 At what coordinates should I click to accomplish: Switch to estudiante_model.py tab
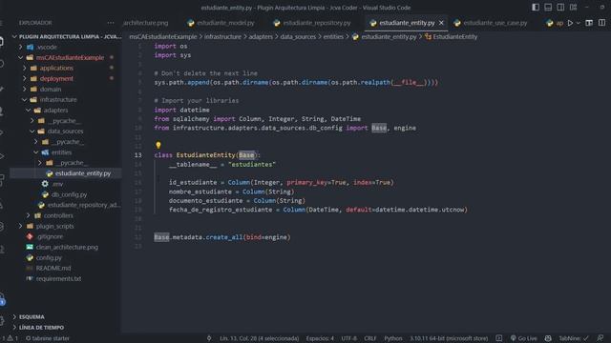click(x=221, y=23)
